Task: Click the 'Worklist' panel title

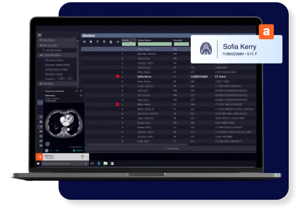Action: coord(89,35)
